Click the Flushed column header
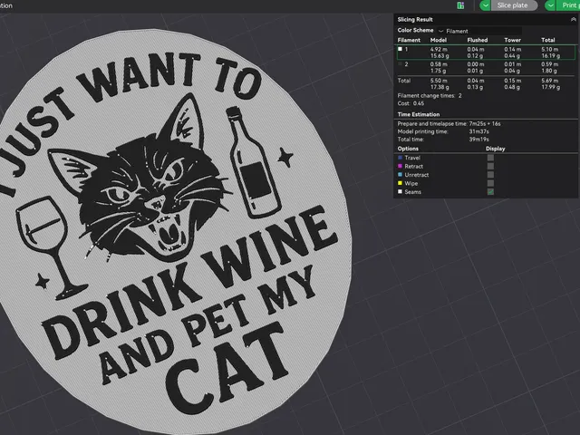The width and height of the screenshot is (580, 435). [478, 40]
